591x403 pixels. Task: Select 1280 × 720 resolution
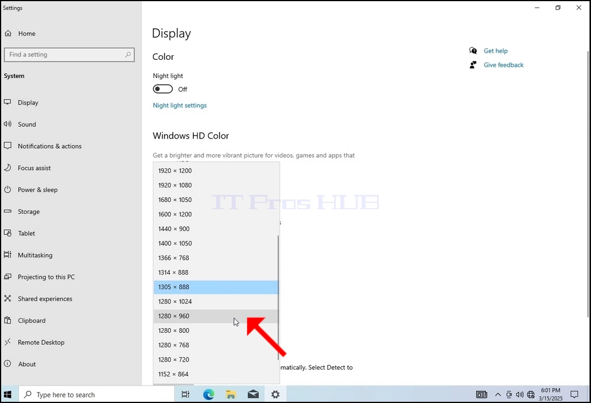[216, 359]
